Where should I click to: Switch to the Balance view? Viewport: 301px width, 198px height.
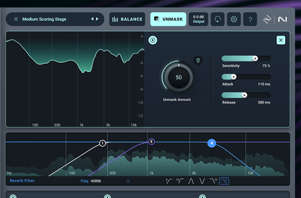127,19
